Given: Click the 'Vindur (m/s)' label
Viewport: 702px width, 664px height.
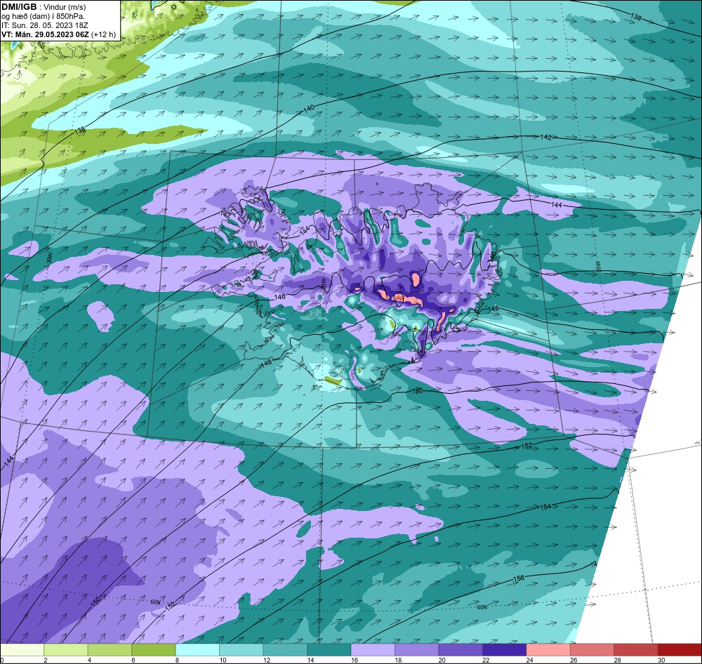Looking at the screenshot, I should tap(65, 7).
